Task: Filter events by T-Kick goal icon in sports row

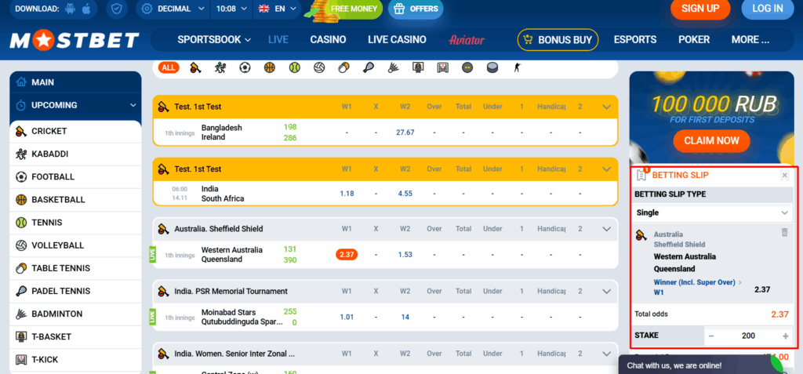Action: coord(443,67)
